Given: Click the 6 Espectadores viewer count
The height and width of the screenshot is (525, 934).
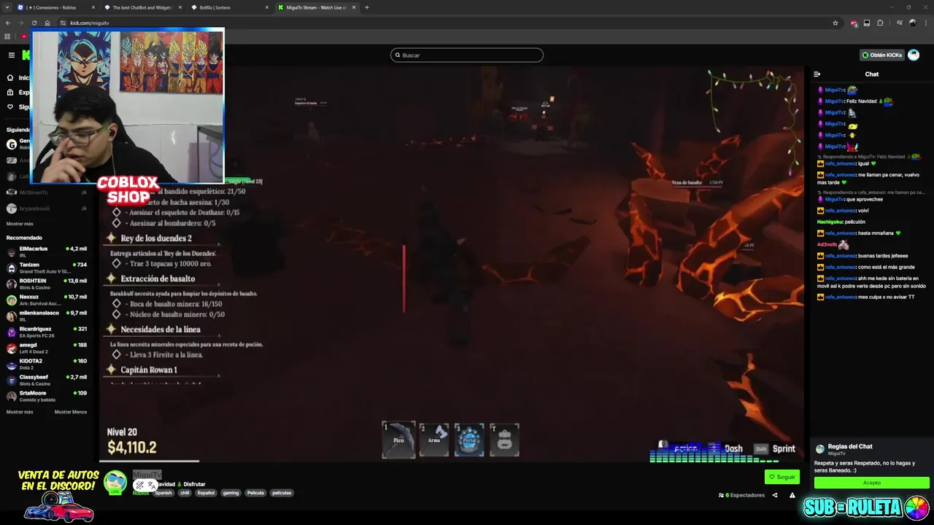Looking at the screenshot, I should (x=742, y=495).
